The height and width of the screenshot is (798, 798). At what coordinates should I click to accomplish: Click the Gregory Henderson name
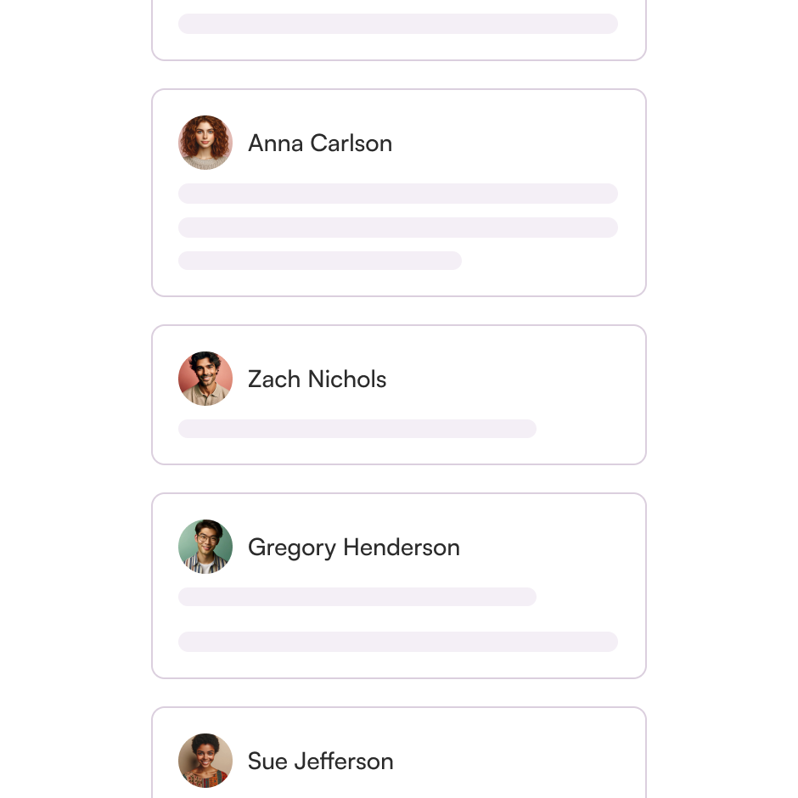tap(354, 548)
